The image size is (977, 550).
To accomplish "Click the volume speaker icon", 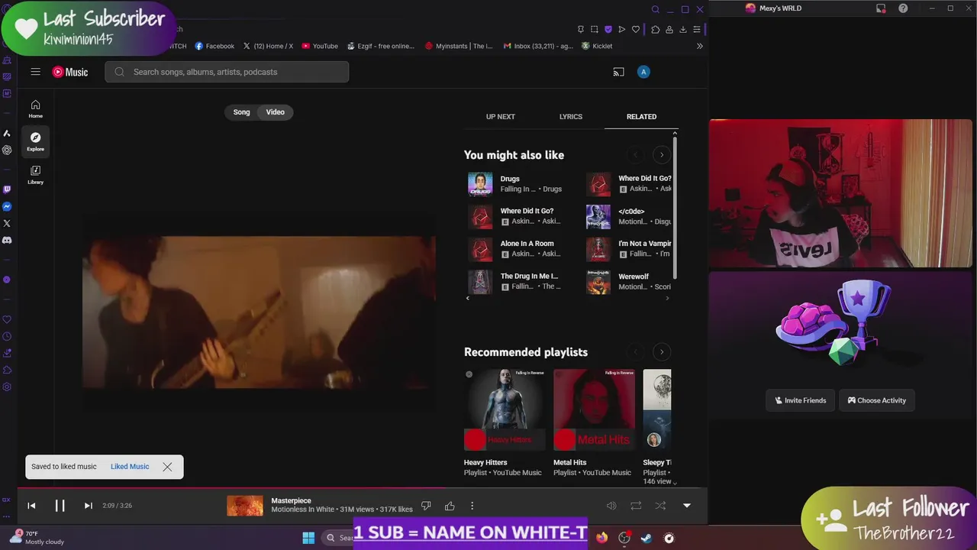I will pyautogui.click(x=611, y=506).
